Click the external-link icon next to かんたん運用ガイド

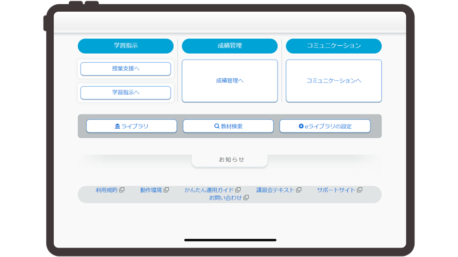pos(238,190)
